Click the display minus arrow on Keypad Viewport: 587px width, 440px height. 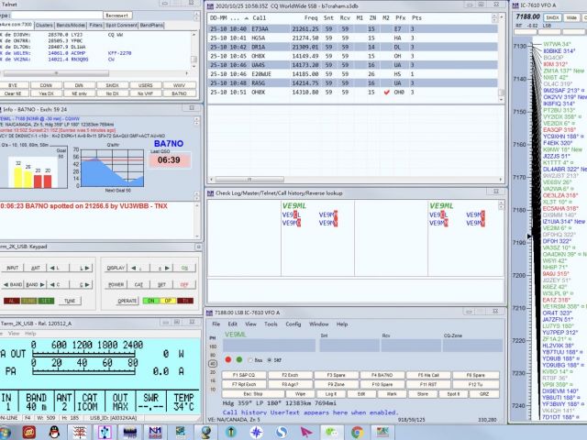pyautogui.click(x=137, y=268)
